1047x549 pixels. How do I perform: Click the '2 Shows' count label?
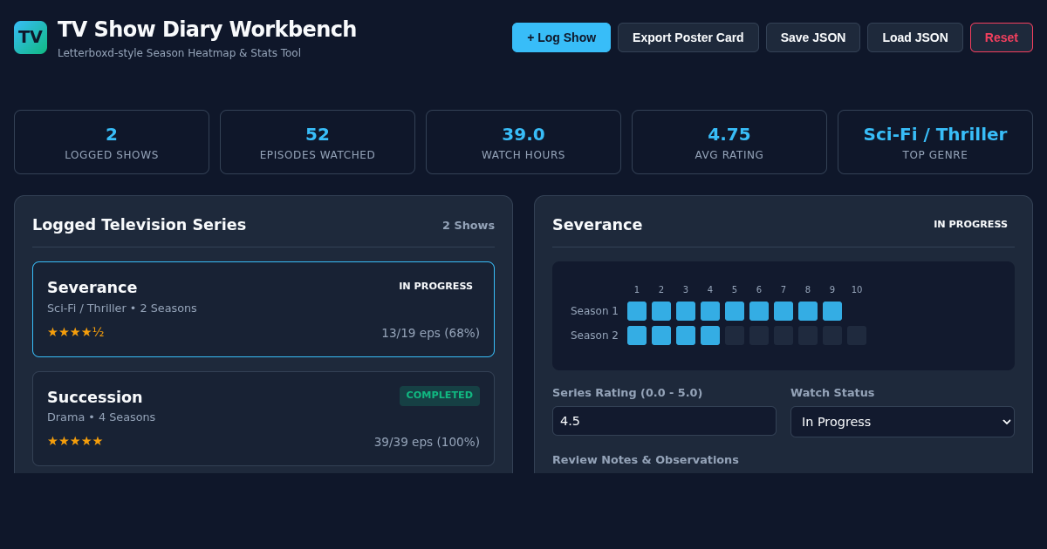click(x=469, y=226)
